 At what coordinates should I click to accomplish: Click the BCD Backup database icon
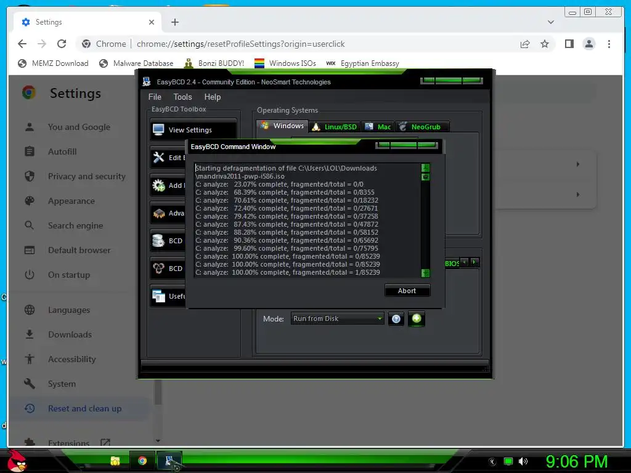point(158,241)
